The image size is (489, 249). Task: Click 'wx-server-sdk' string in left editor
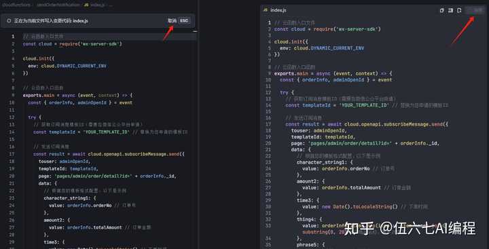pos(100,44)
